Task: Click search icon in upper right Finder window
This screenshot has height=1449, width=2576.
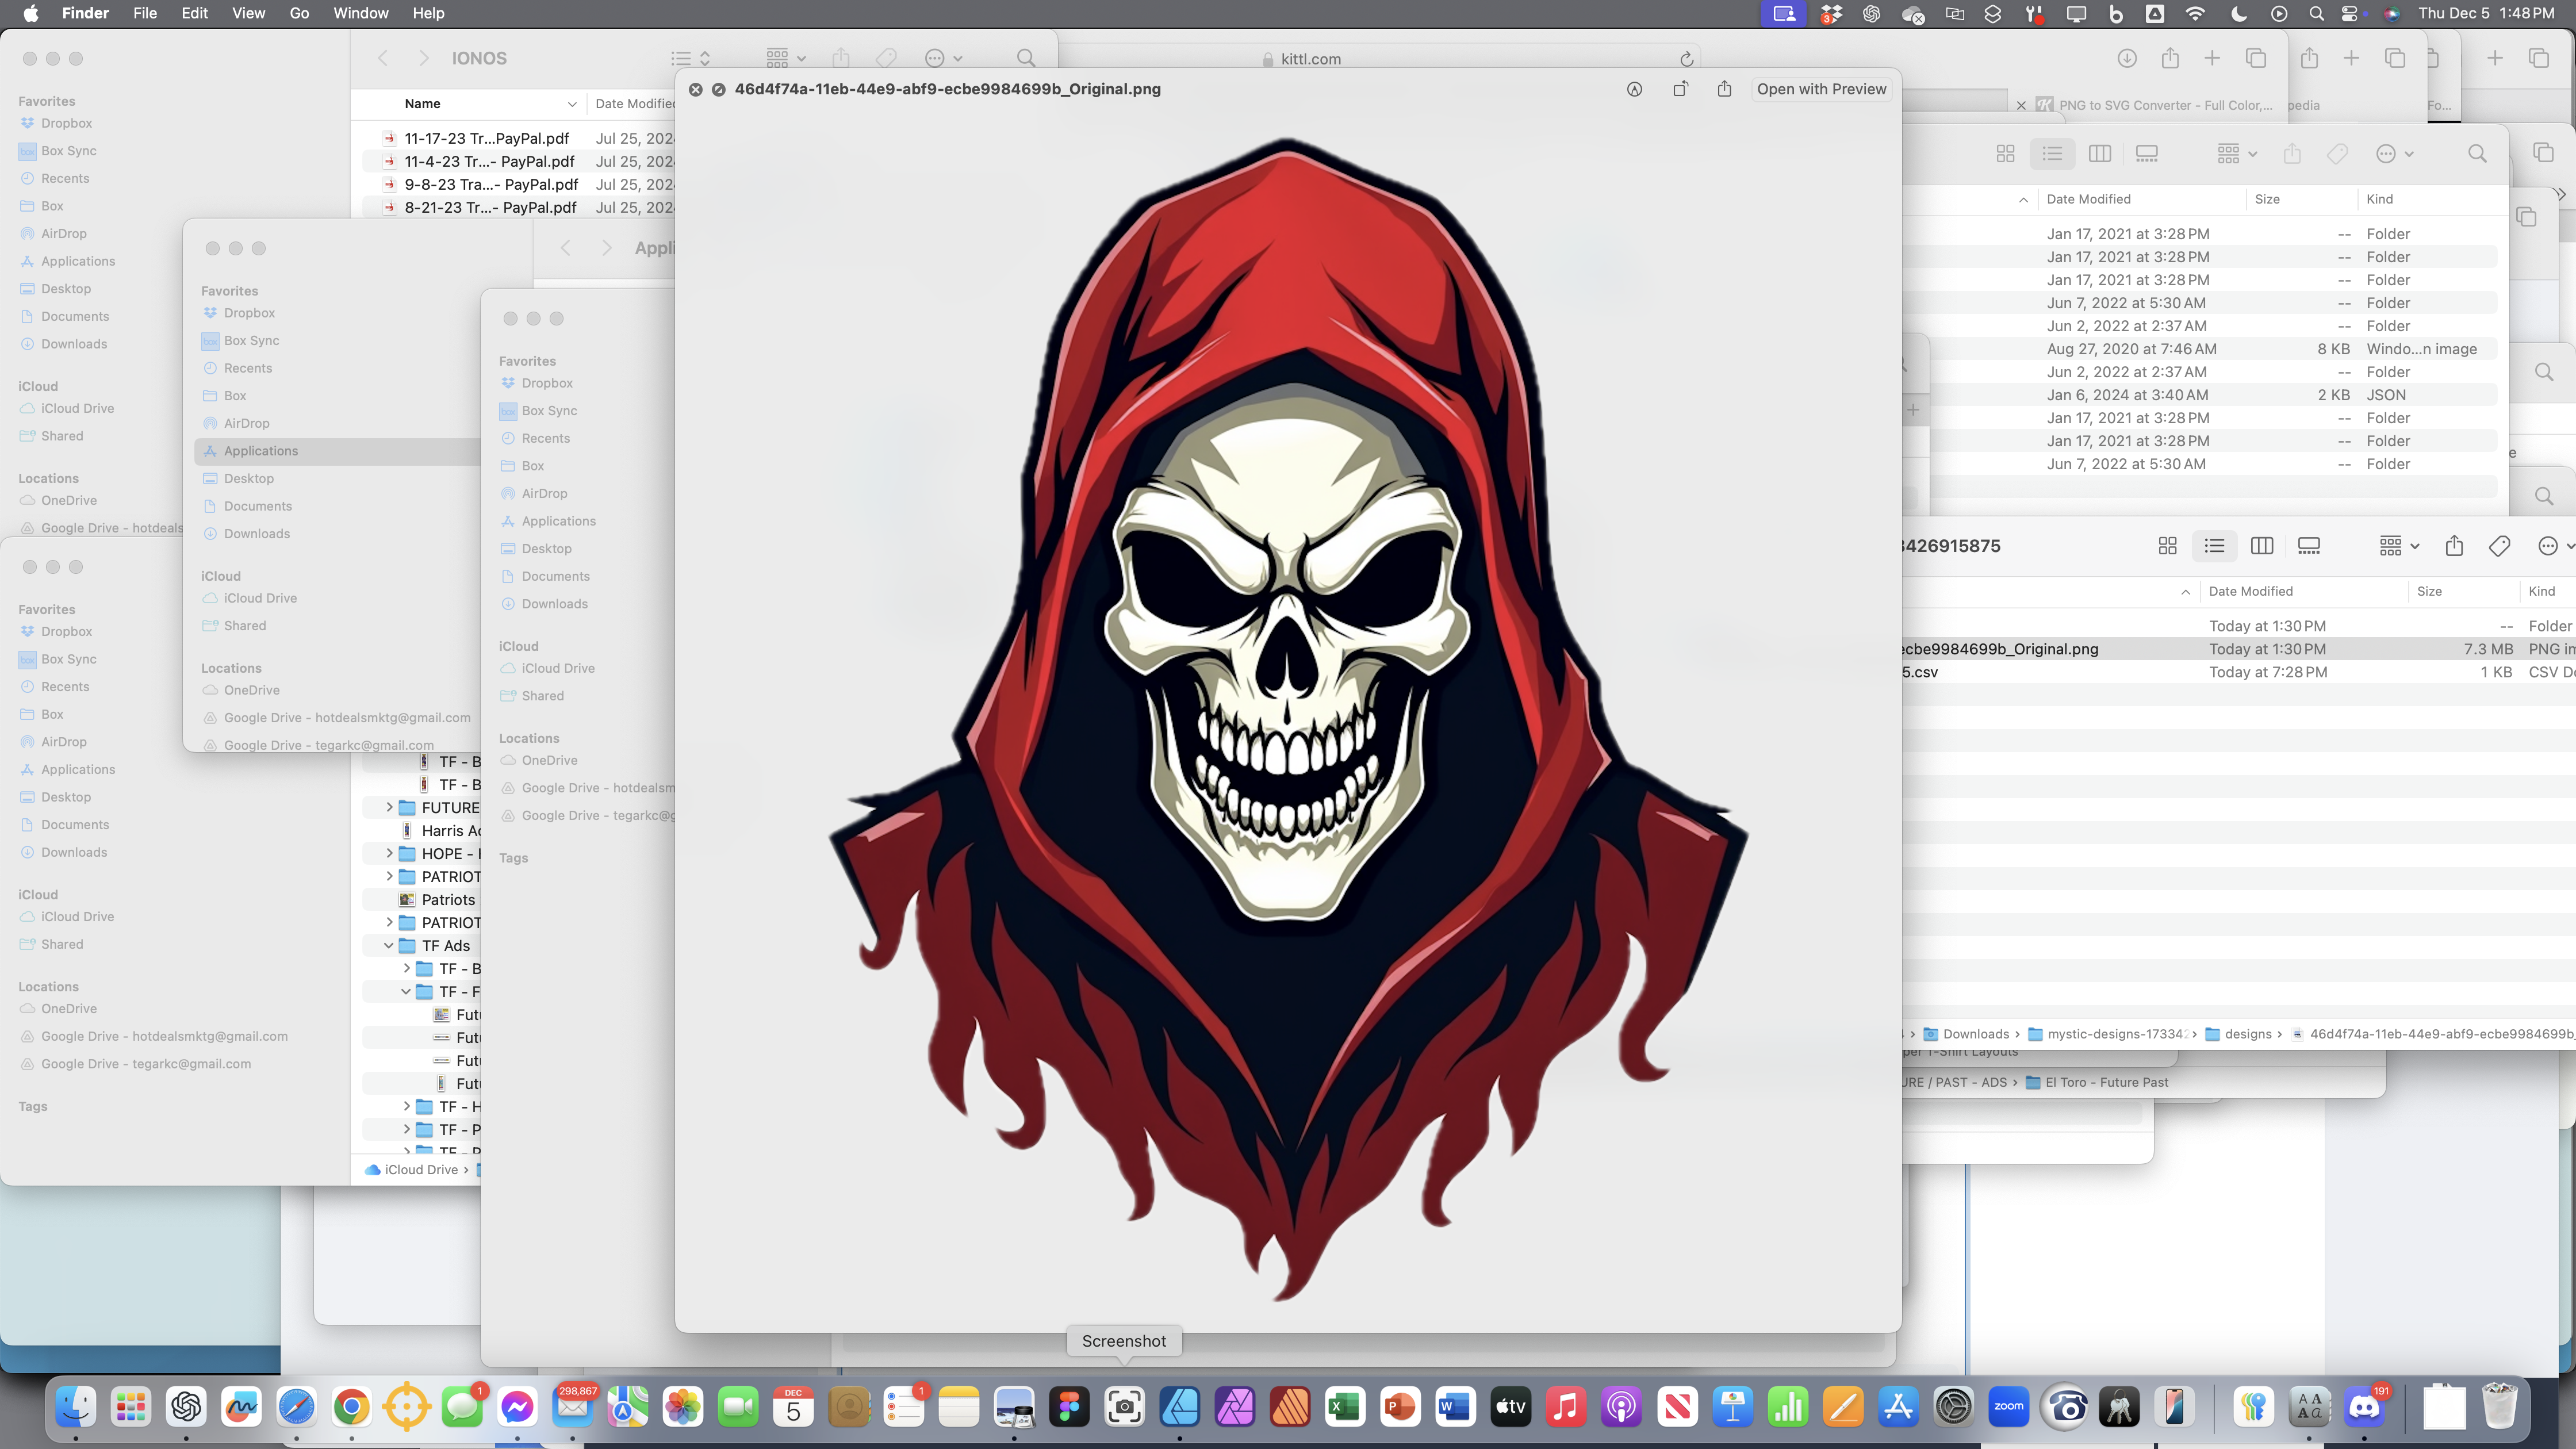Action: click(x=2476, y=154)
